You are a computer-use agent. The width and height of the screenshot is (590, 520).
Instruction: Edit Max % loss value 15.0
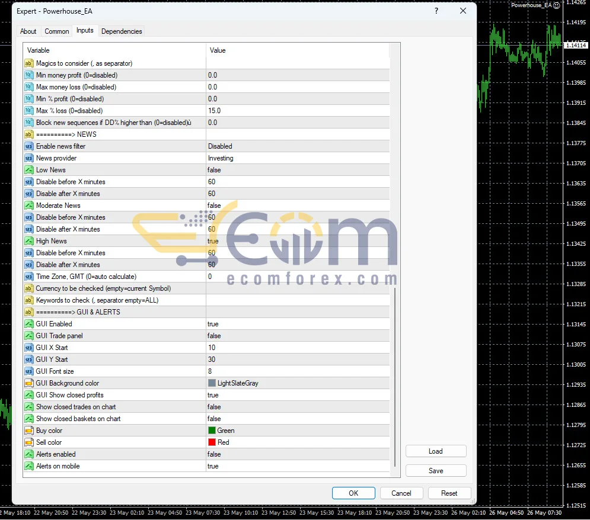(x=298, y=111)
